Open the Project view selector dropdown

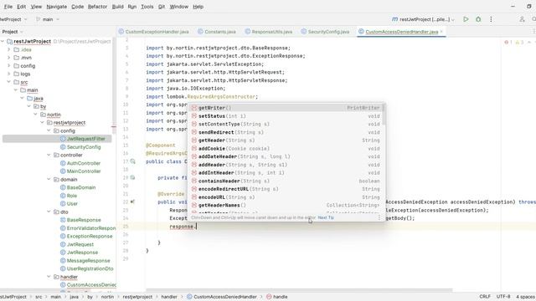(13, 32)
